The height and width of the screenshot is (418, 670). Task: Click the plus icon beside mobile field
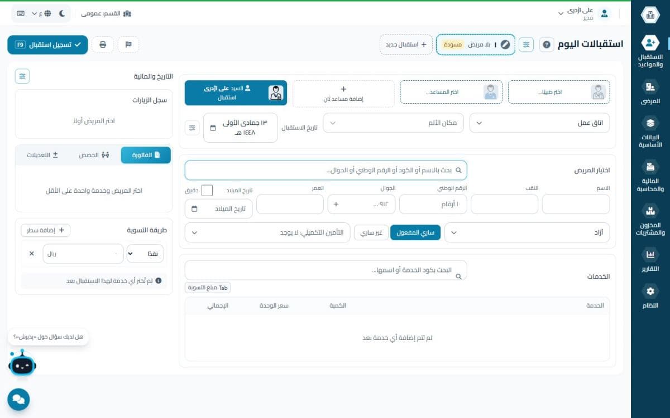[x=336, y=204]
